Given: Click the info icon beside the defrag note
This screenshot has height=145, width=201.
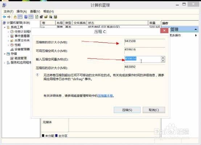Looking at the screenshot, I should (37, 75).
